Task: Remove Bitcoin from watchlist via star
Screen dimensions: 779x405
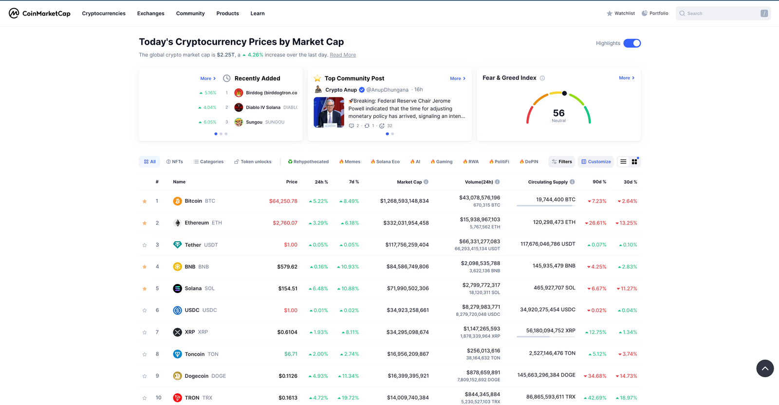Action: 145,201
